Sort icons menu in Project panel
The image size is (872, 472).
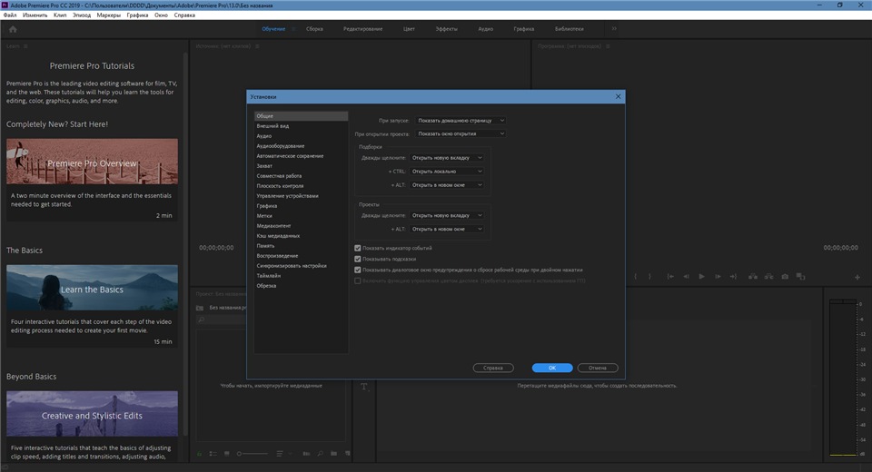point(280,454)
